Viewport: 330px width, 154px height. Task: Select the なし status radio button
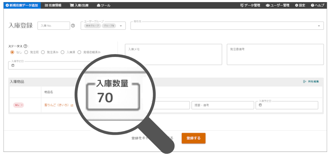pos(12,52)
